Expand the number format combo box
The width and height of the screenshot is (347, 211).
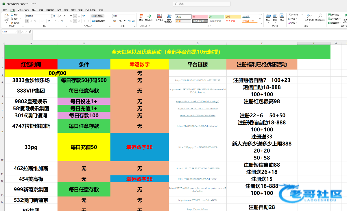pos(134,16)
